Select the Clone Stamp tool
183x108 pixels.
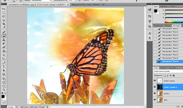pos(4,40)
